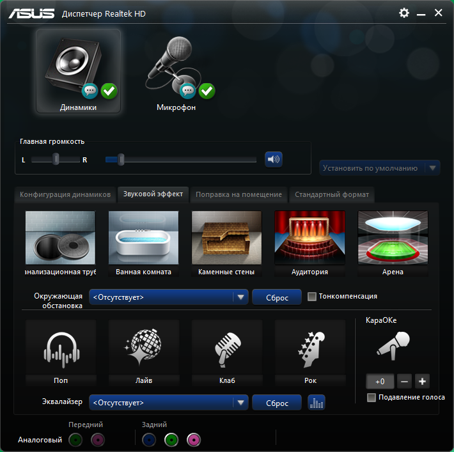Switch to the Звуковой эффект tab
Screen dimensions: 454x452
point(153,194)
